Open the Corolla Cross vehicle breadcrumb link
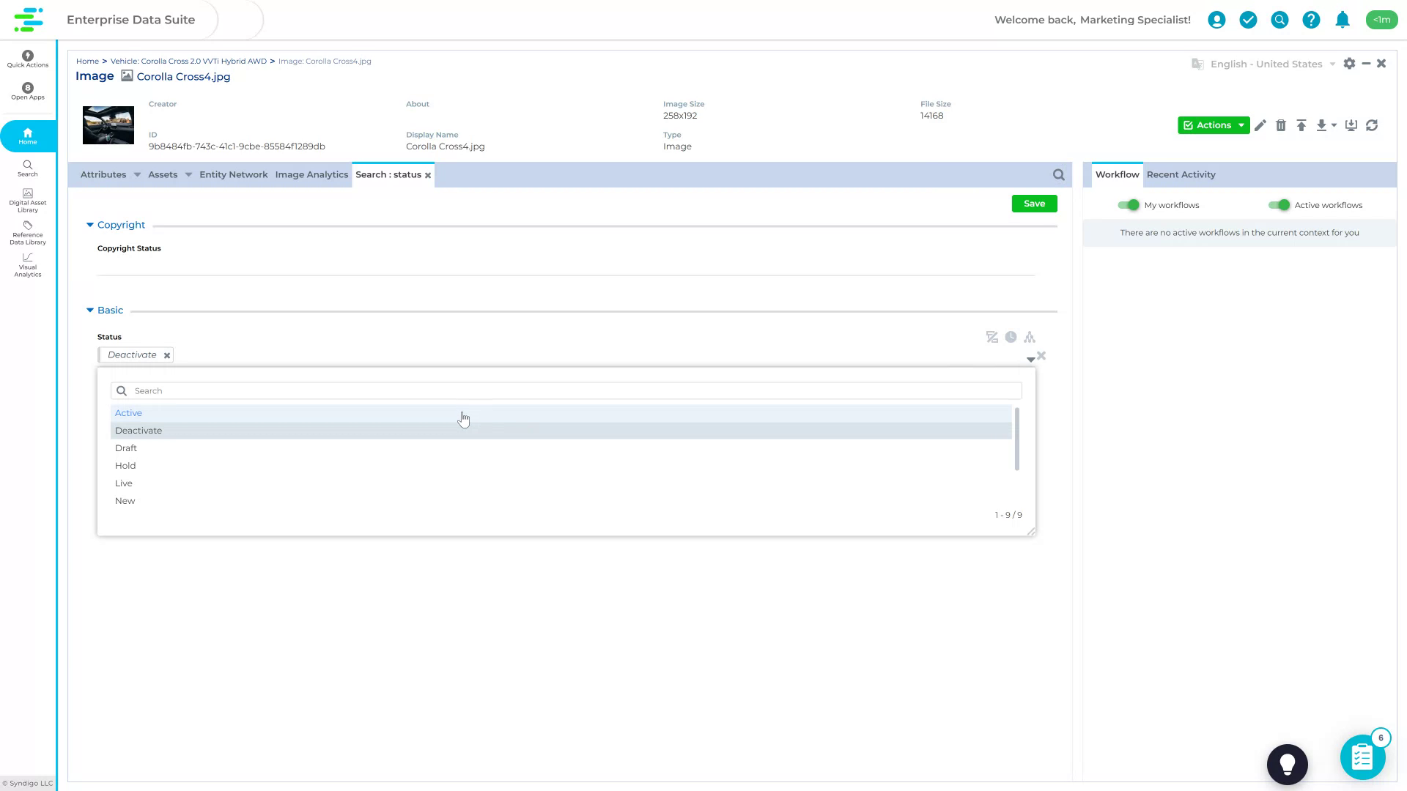The image size is (1407, 791). [188, 61]
